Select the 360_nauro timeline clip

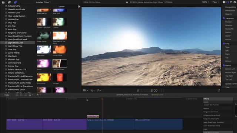pyautogui.click(x=158, y=124)
